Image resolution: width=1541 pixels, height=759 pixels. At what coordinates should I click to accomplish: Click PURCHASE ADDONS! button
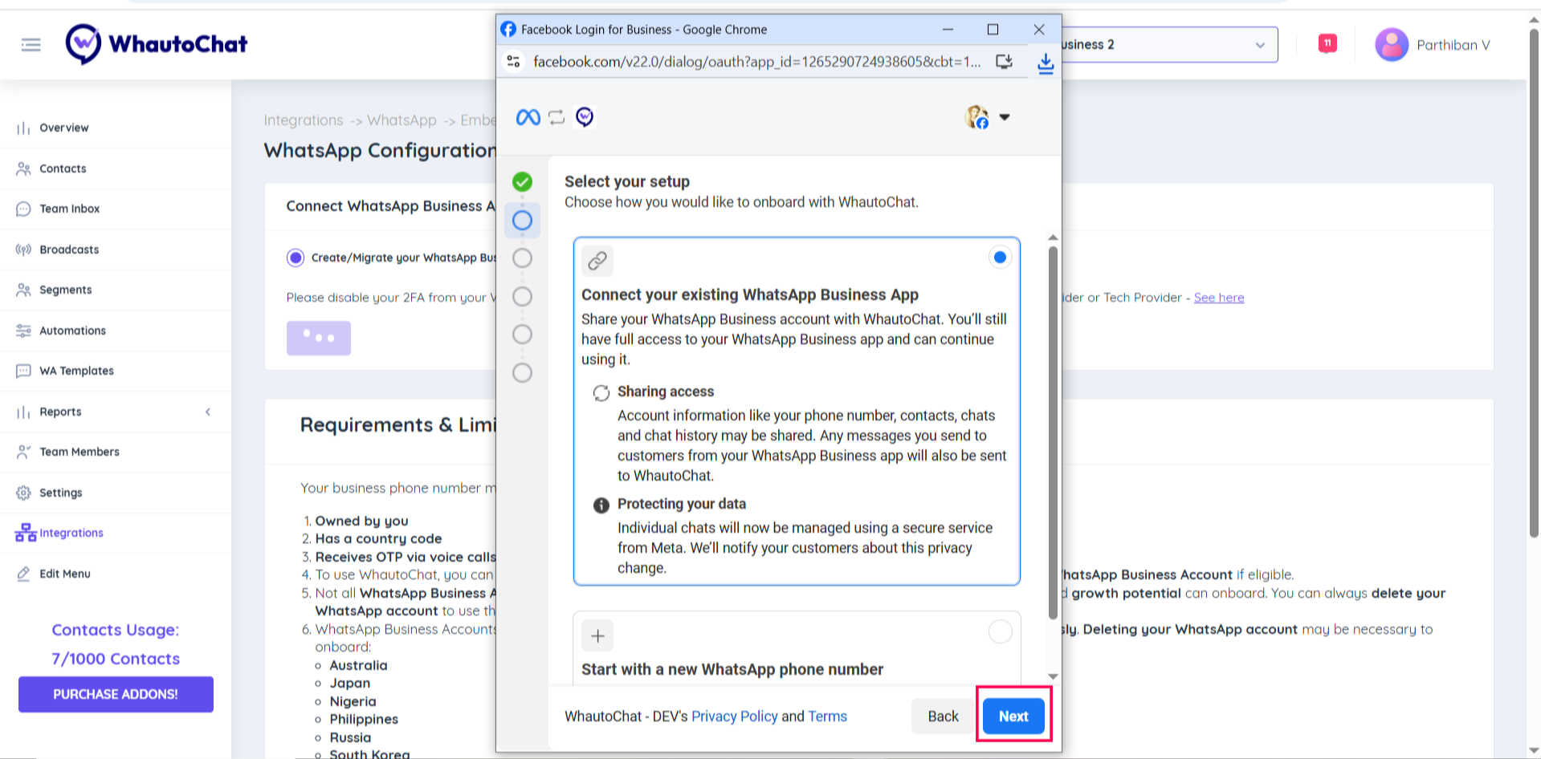(116, 694)
